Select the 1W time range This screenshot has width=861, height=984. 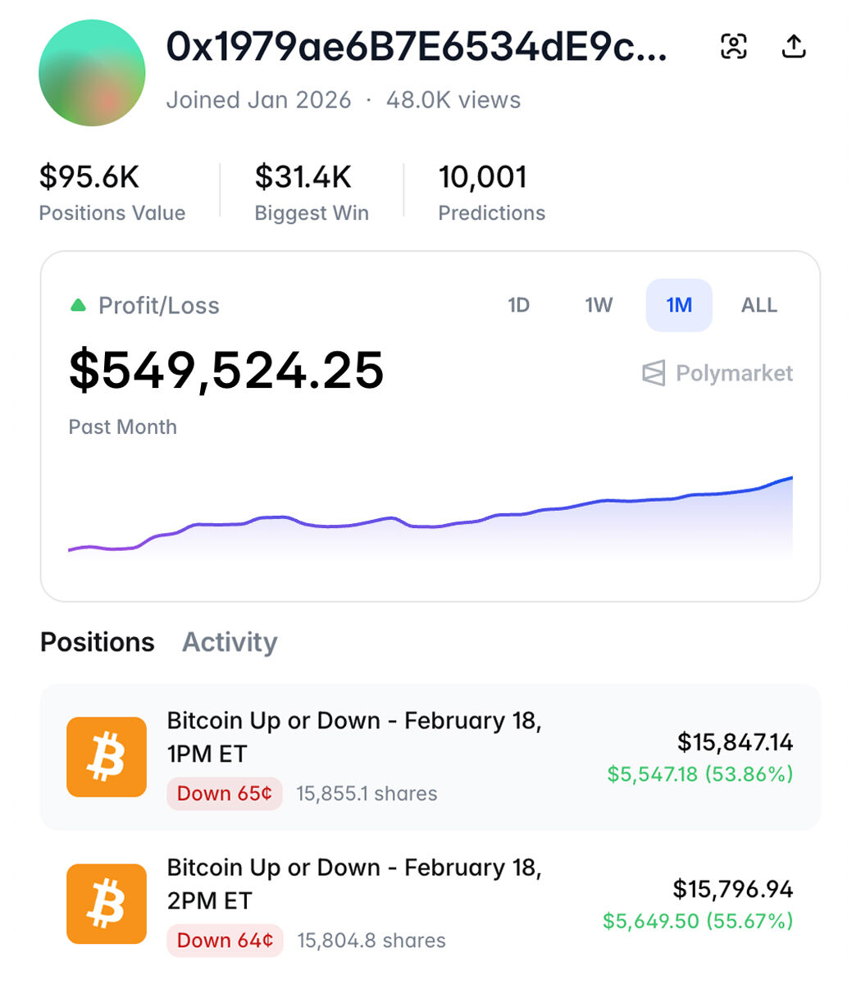pyautogui.click(x=599, y=306)
